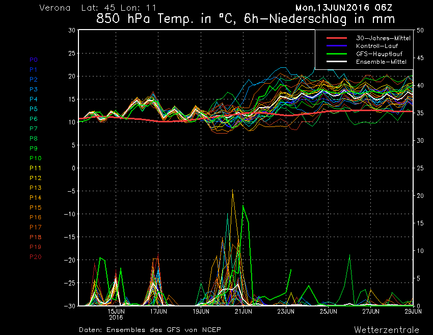Highlight the P20 member label
The height and width of the screenshot is (335, 433).
(x=36, y=257)
